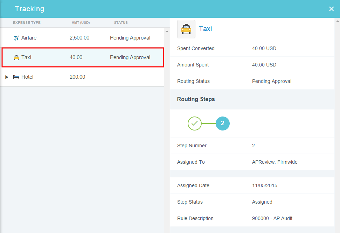Image resolution: width=340 pixels, height=233 pixels.
Task: Click the Airfare amount 2,500.00
Action: (79, 38)
